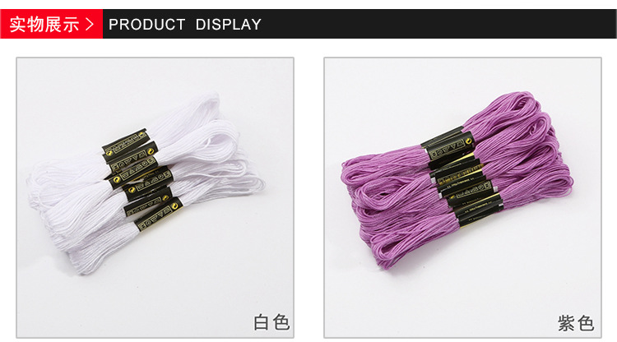
Task: Click the gold round logo on bottom white label
Action: pos(176,205)
